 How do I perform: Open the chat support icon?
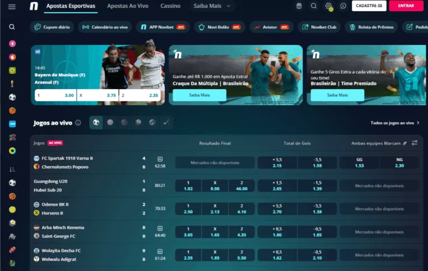[x=343, y=6]
